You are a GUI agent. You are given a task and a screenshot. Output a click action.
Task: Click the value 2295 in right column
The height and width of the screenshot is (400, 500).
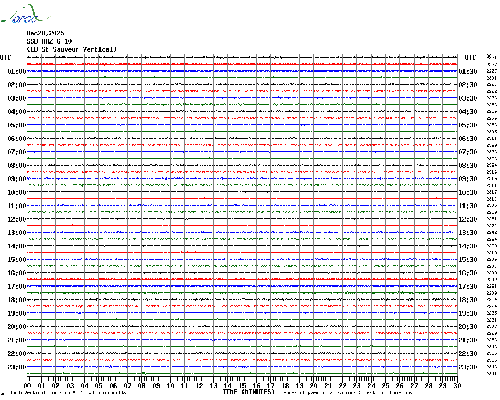click(x=491, y=313)
